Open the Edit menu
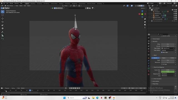Viewport: 178px width, 100px height. point(7,3)
